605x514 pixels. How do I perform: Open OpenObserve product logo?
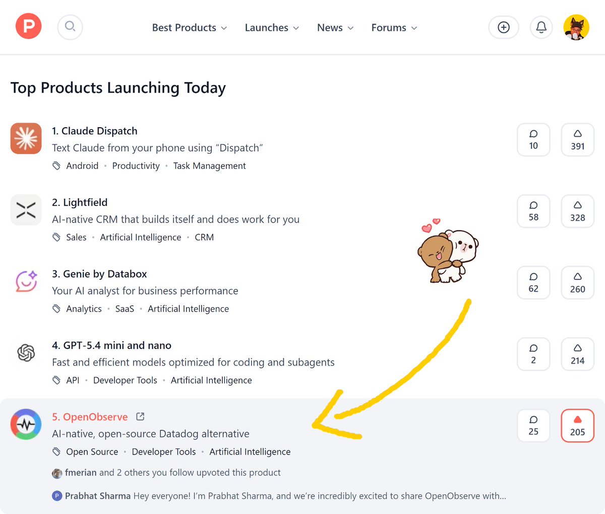click(26, 424)
